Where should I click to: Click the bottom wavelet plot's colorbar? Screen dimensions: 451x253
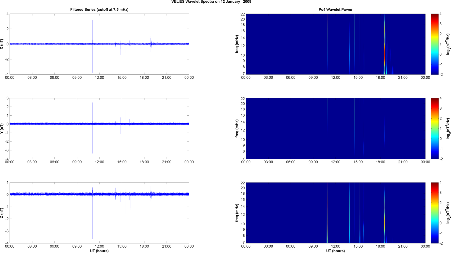[435, 213]
